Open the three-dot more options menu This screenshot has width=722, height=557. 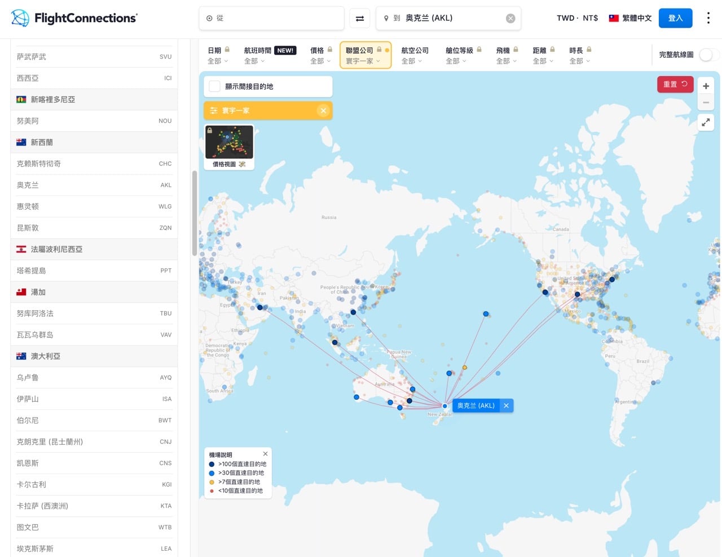pos(708,18)
